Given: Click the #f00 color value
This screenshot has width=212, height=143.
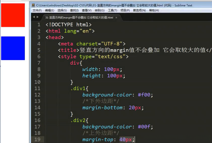Looking at the screenshot, I should click(144, 95).
